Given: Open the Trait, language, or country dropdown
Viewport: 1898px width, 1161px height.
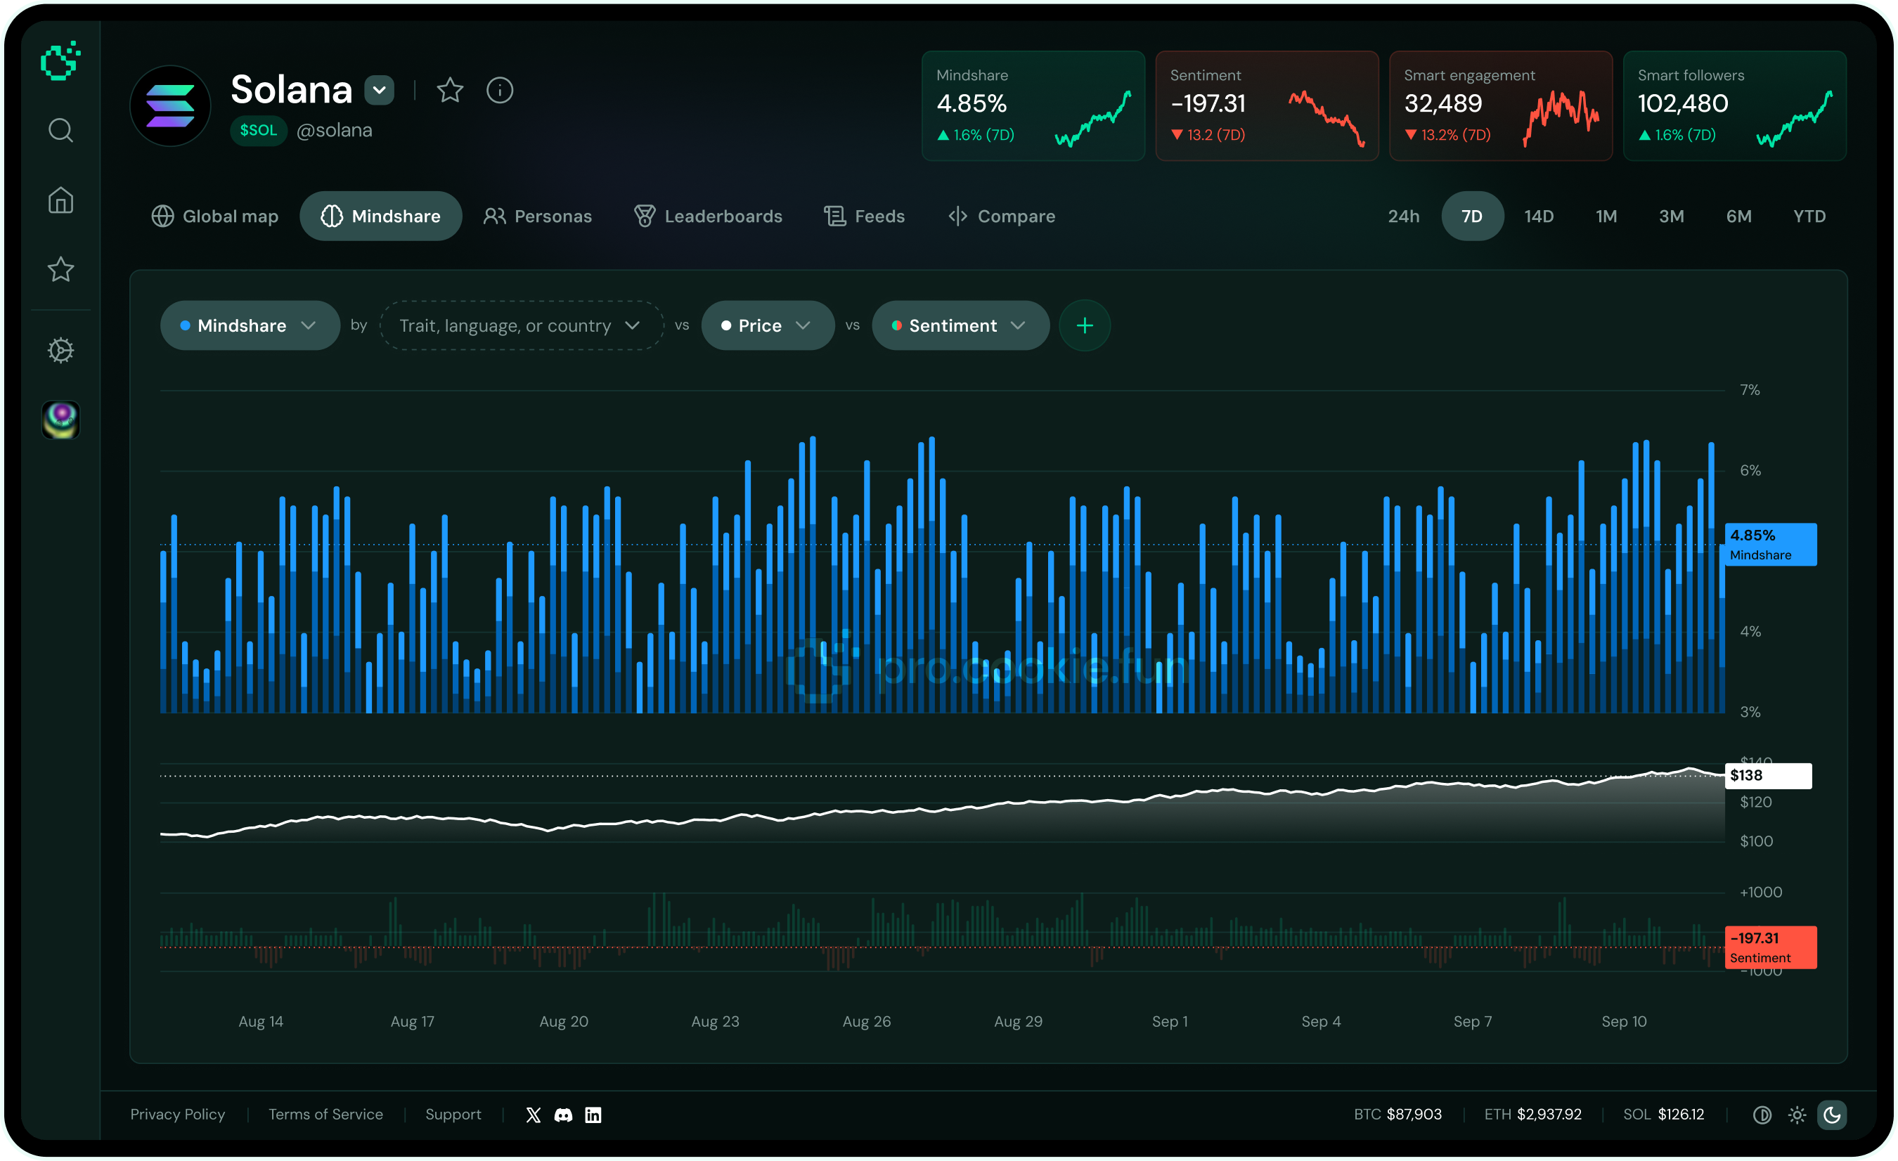Looking at the screenshot, I should tap(522, 325).
